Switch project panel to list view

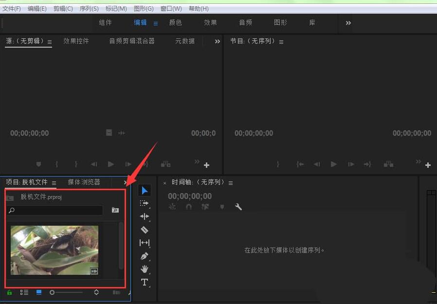tap(24, 292)
